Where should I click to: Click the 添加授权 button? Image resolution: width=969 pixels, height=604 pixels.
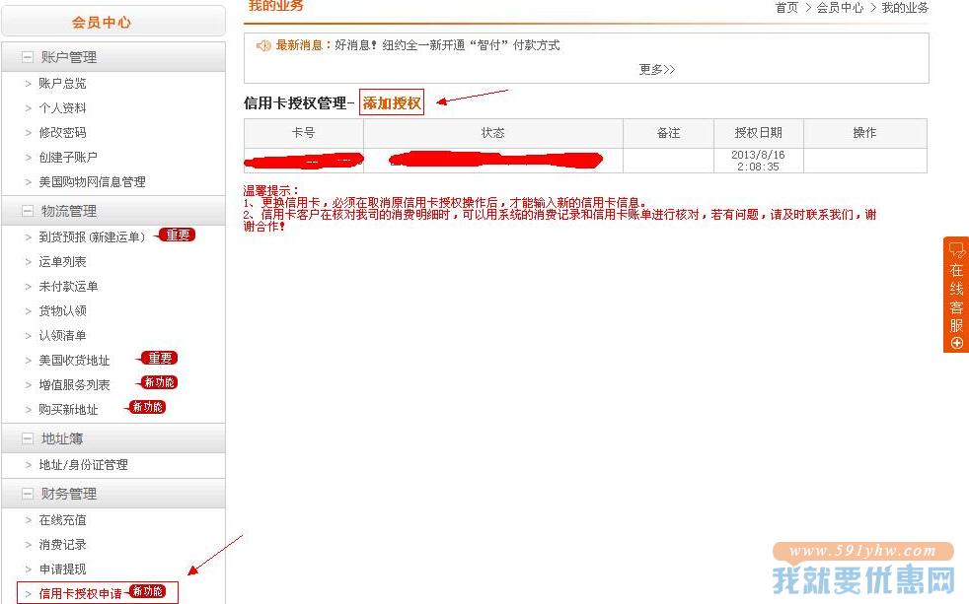click(392, 103)
